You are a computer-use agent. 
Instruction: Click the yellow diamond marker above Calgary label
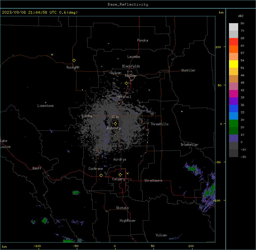point(120,175)
